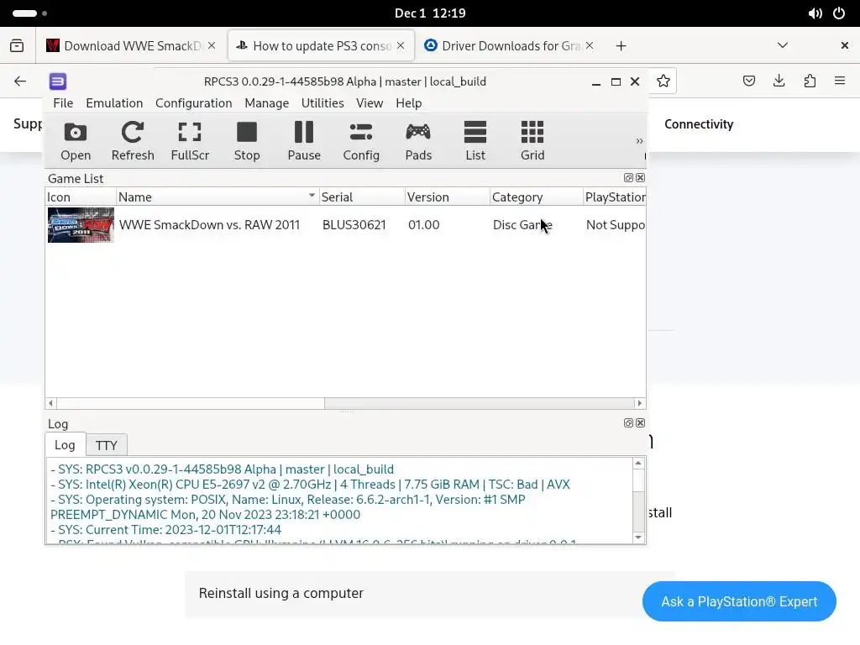Click the log scroll-up arrow
This screenshot has width=860, height=645.
click(638, 464)
